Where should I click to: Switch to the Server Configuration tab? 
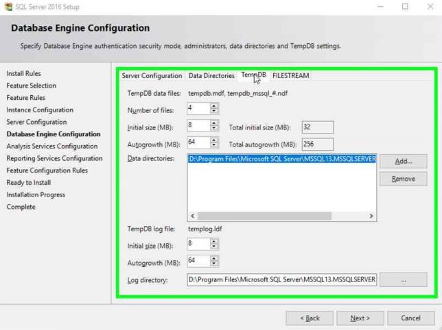click(x=152, y=76)
